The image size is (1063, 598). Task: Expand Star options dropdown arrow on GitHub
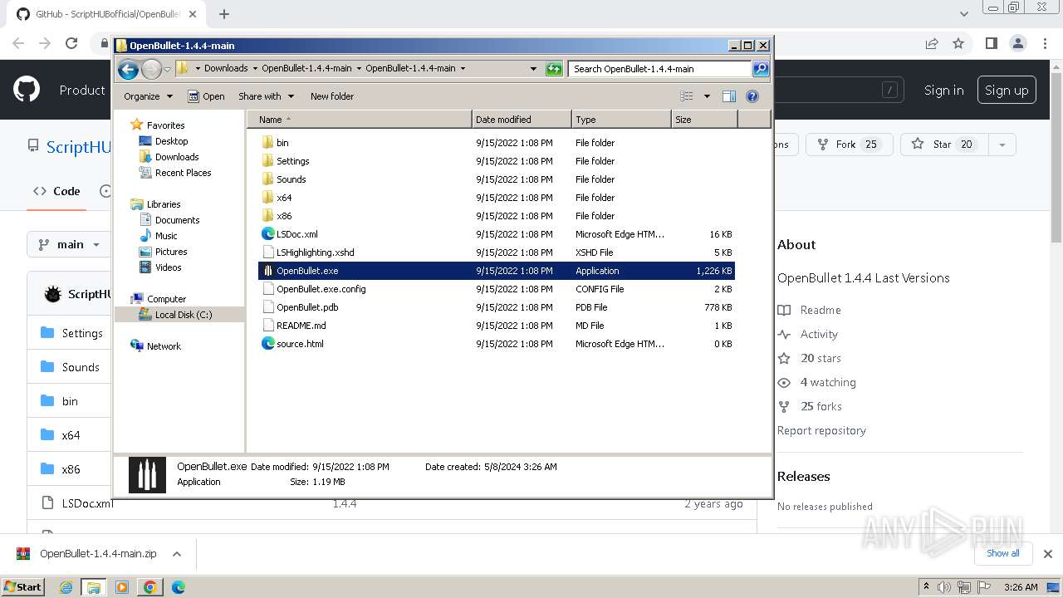point(1002,145)
